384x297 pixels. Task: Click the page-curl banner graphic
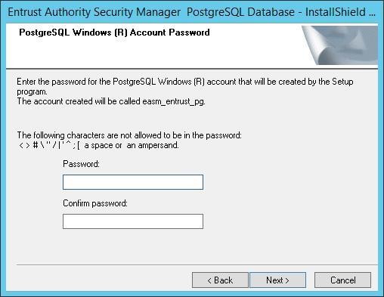click(x=339, y=45)
